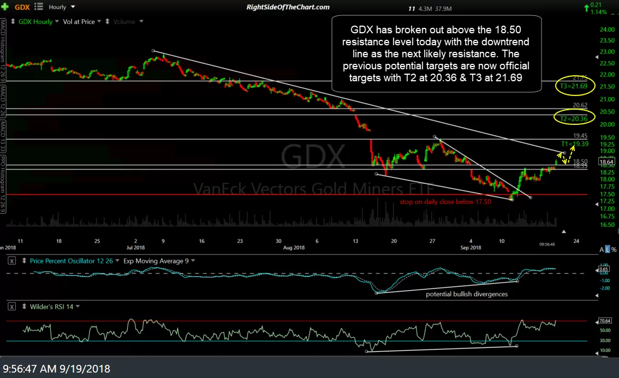The width and height of the screenshot is (619, 378).
Task: Click the green plus add icon
Action: tap(5, 7)
